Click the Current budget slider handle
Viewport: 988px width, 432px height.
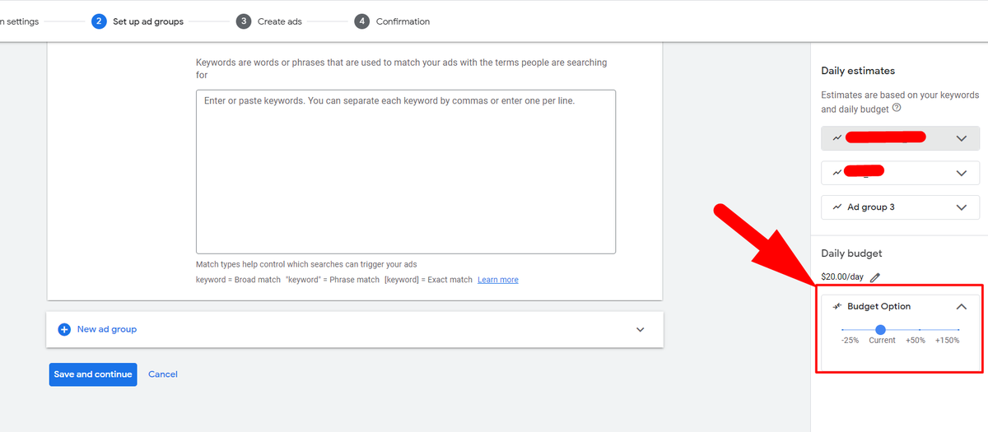[x=880, y=329]
